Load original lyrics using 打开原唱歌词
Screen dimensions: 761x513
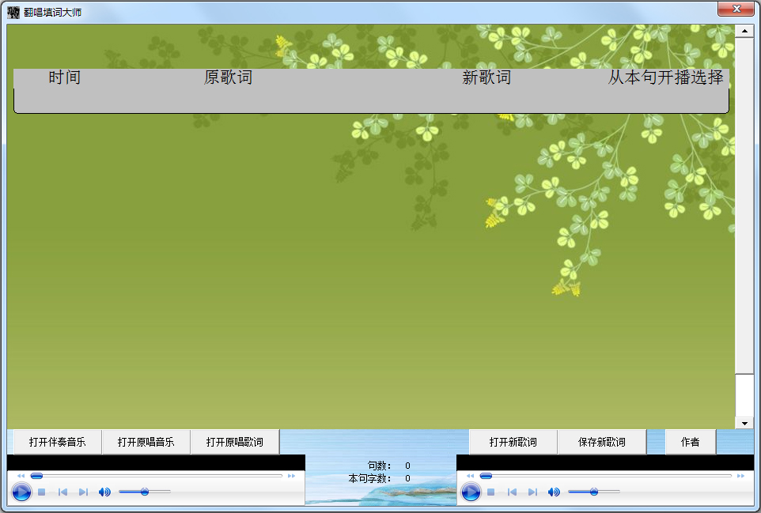234,442
